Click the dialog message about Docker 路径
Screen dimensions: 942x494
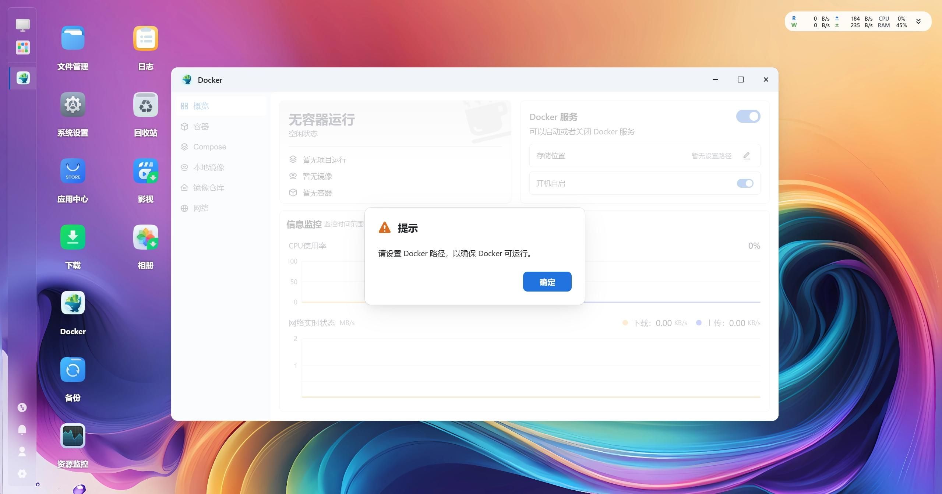456,254
